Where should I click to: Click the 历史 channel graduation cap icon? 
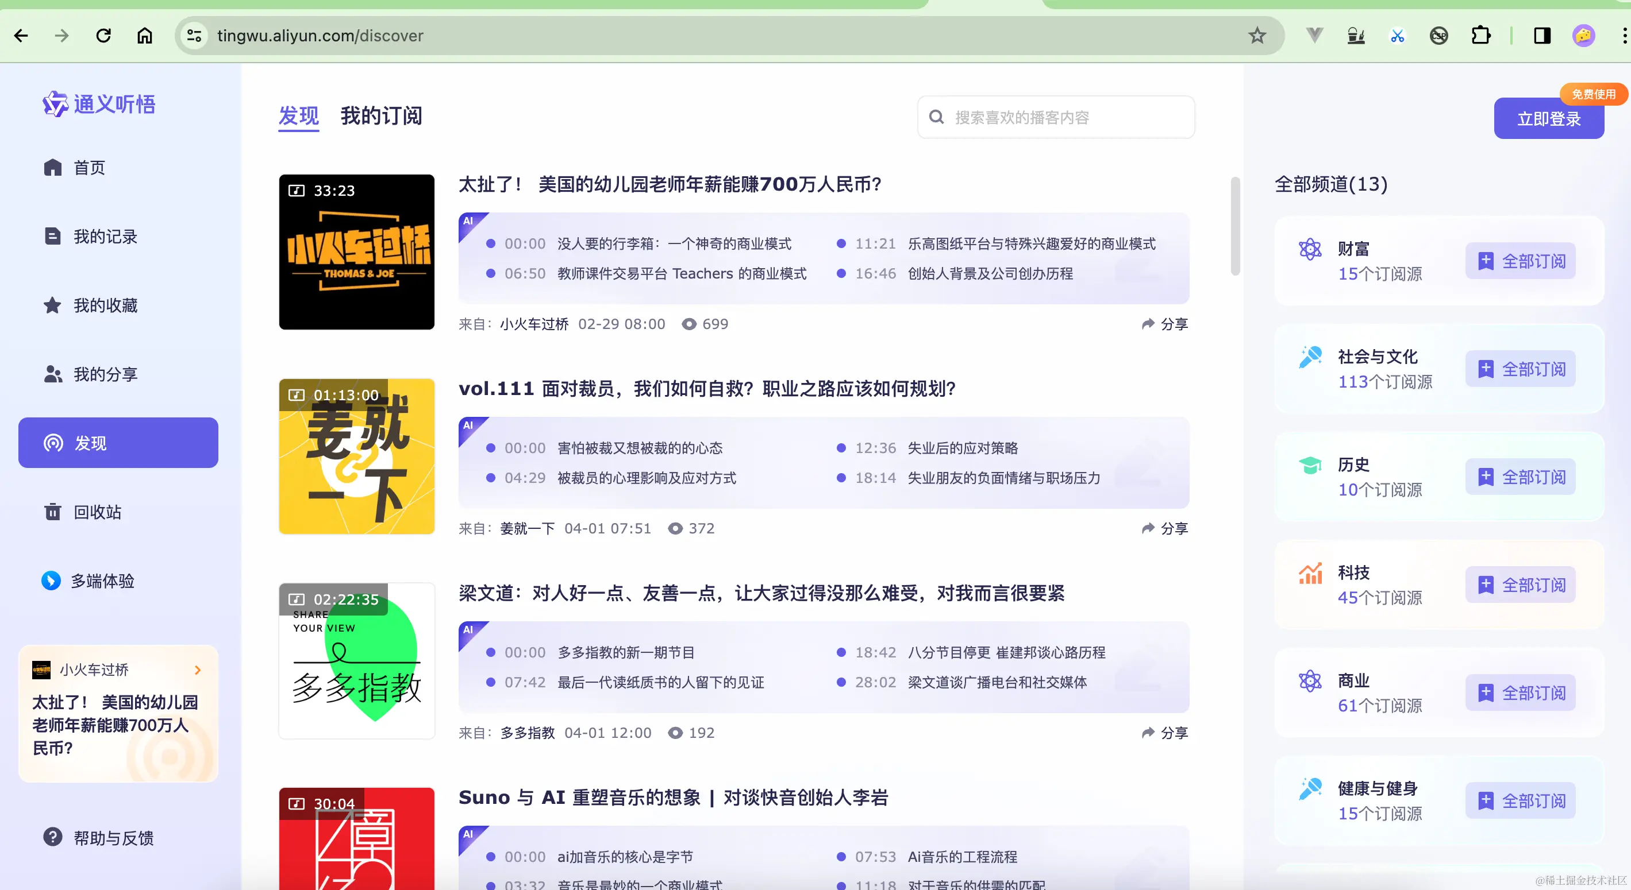tap(1310, 466)
